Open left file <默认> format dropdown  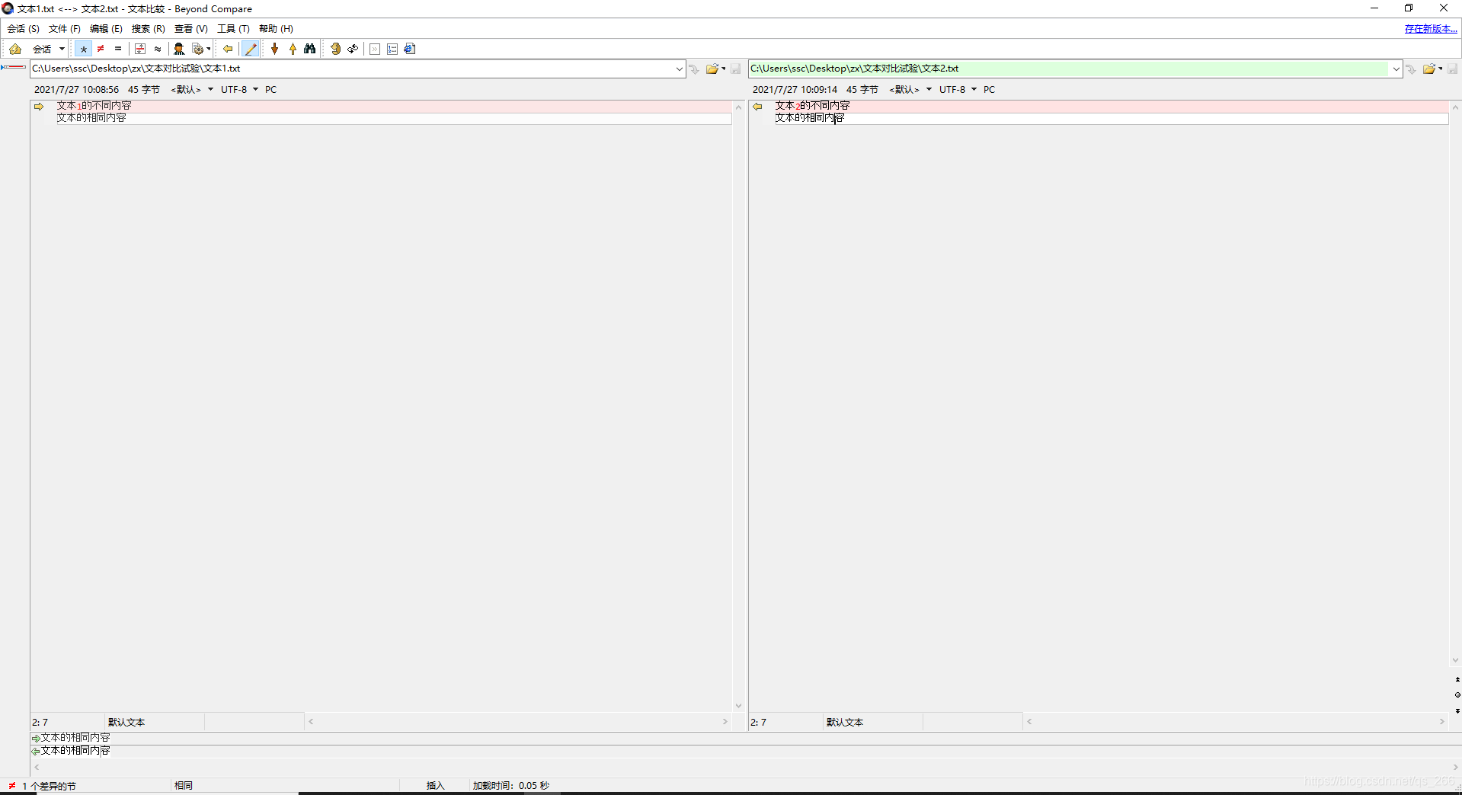(x=192, y=90)
